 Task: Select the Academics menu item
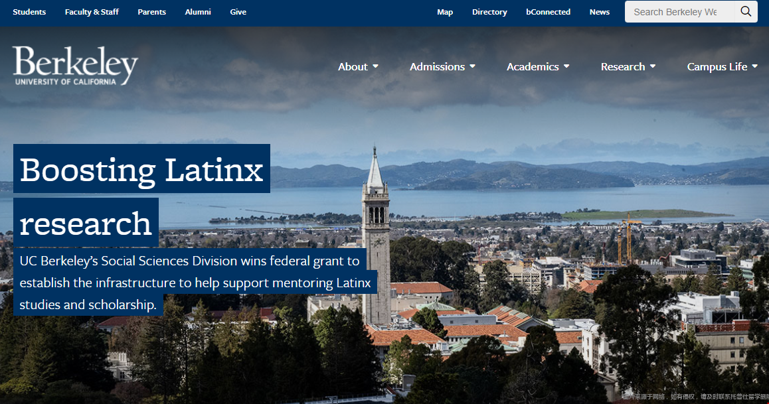(533, 66)
